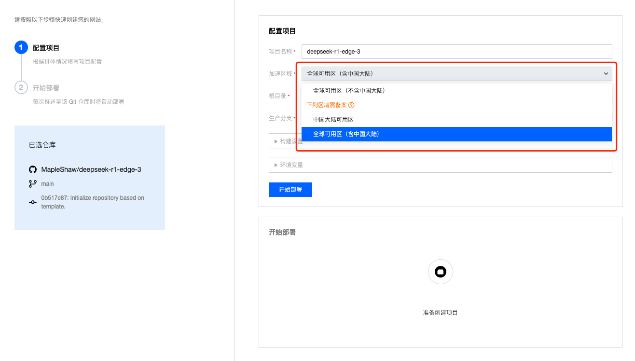Choose the highlighted 全球可用区（含中国大陆） option

pyautogui.click(x=345, y=134)
